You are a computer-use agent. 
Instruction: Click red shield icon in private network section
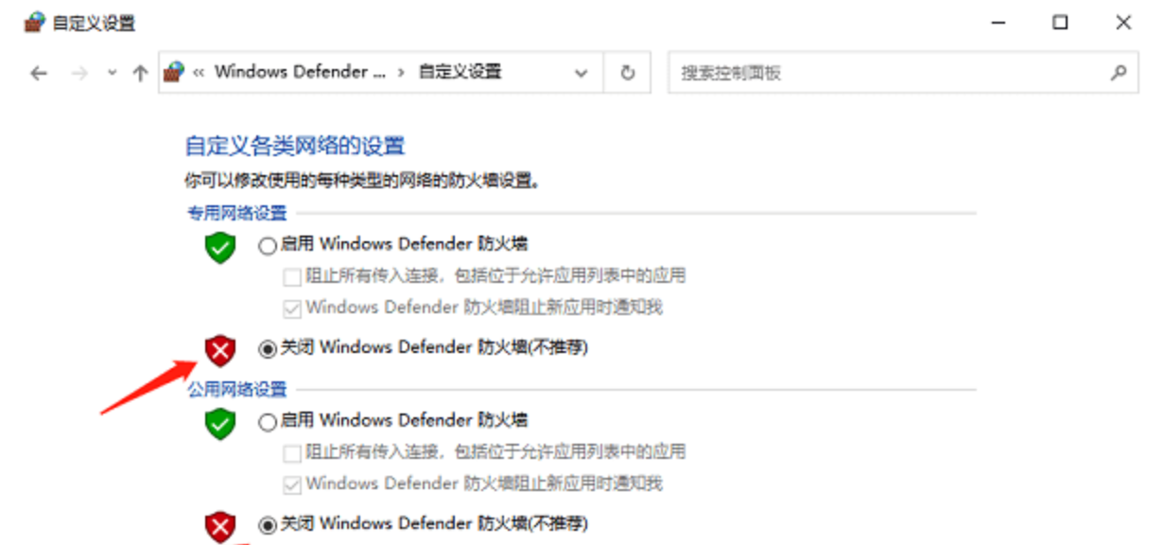click(219, 350)
